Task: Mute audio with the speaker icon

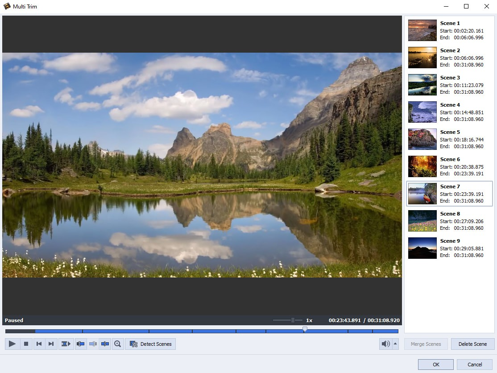Action: click(385, 344)
